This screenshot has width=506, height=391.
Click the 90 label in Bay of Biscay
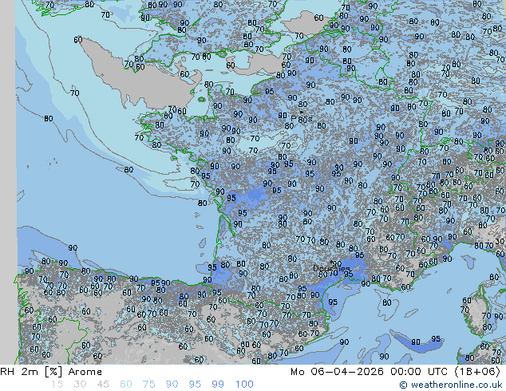click(x=73, y=248)
